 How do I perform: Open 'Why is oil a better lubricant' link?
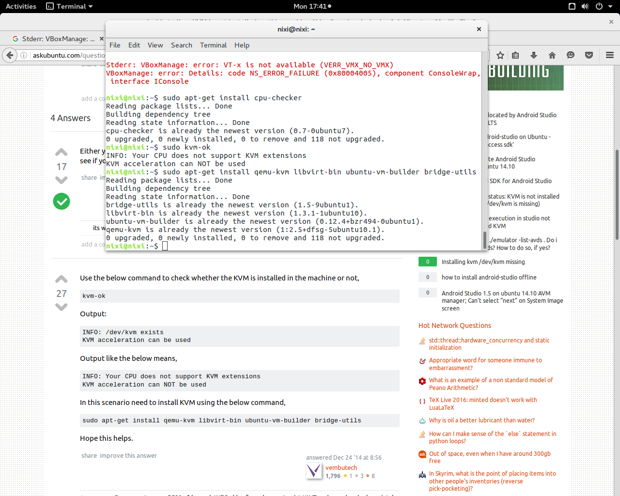(x=482, y=420)
